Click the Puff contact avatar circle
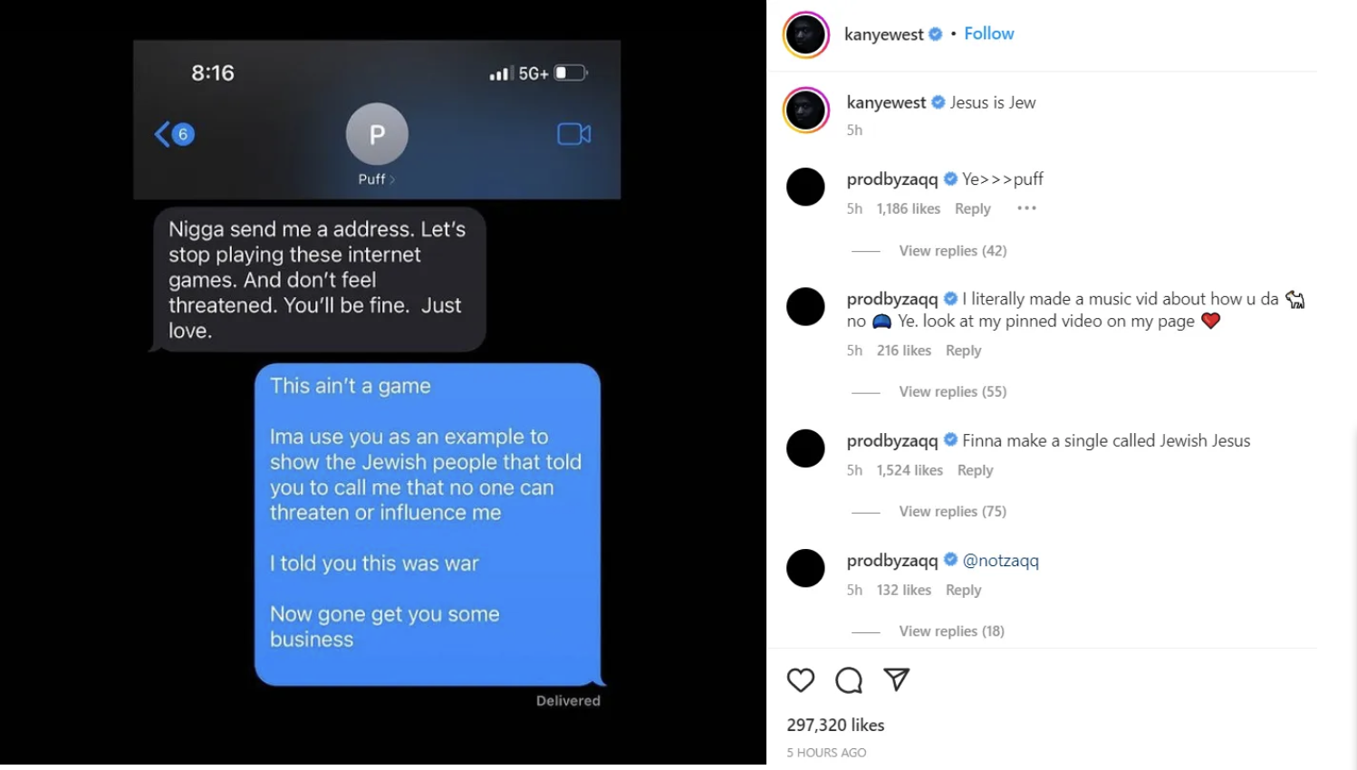This screenshot has width=1357, height=770. point(377,134)
